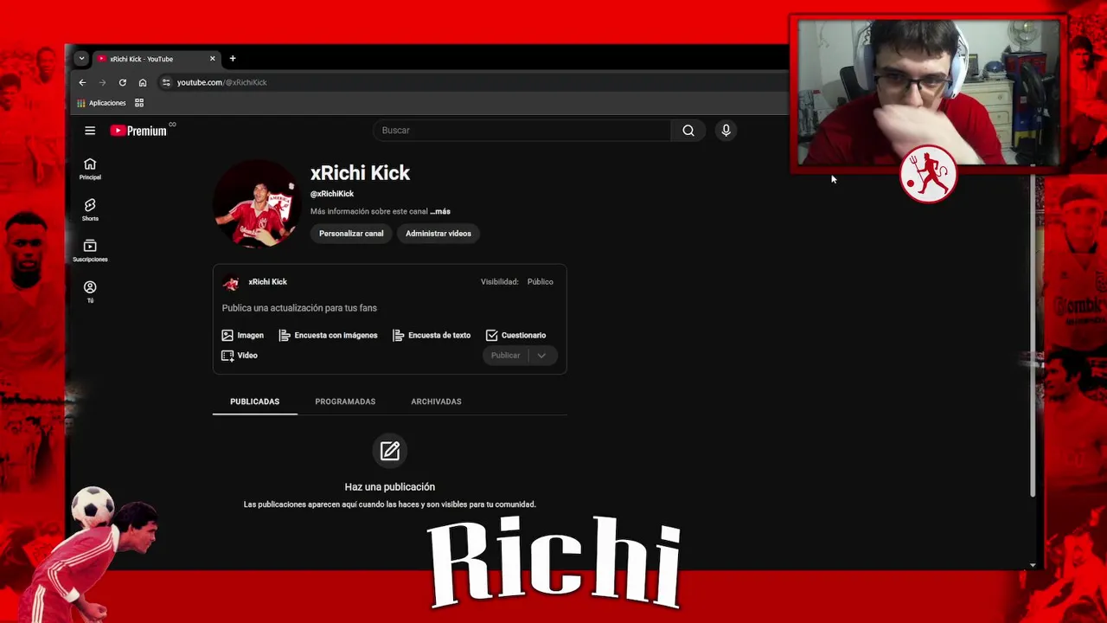Open the Tú profile section
Image resolution: width=1107 pixels, height=623 pixels.
tap(90, 292)
